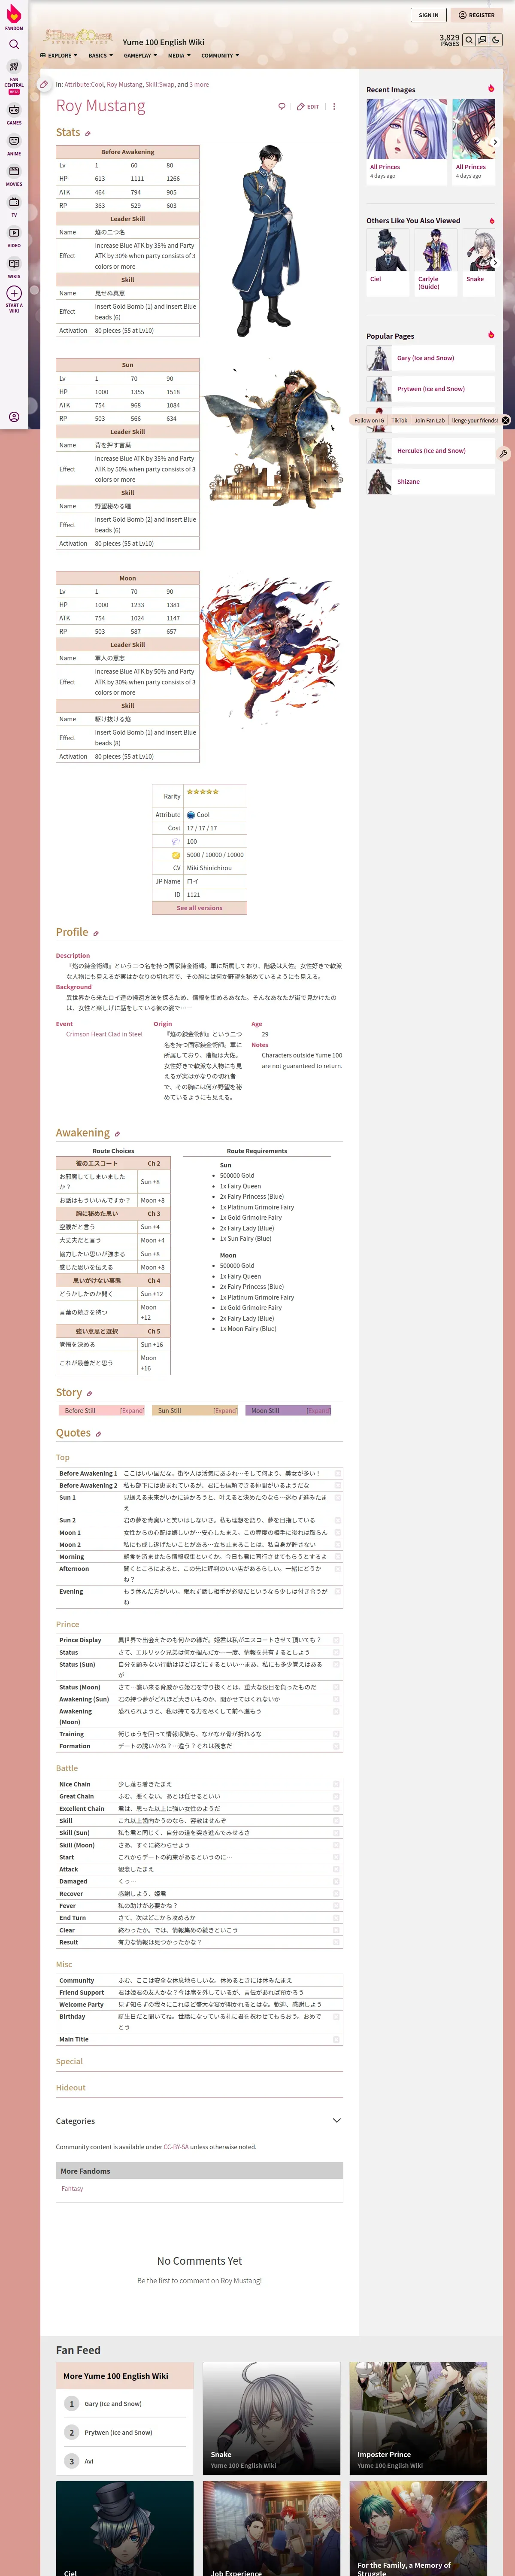
Task: Open Prytwen (Ice and Snow) popular page
Action: 431,389
